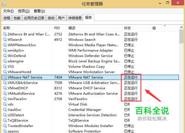
Task: Click the gear icon beside VMnetDHCP
Action: [5, 88]
